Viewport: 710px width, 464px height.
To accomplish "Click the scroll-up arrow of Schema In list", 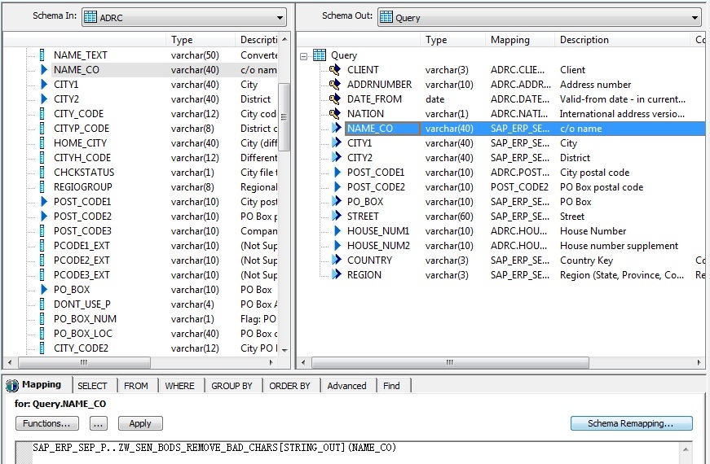I will pos(284,39).
